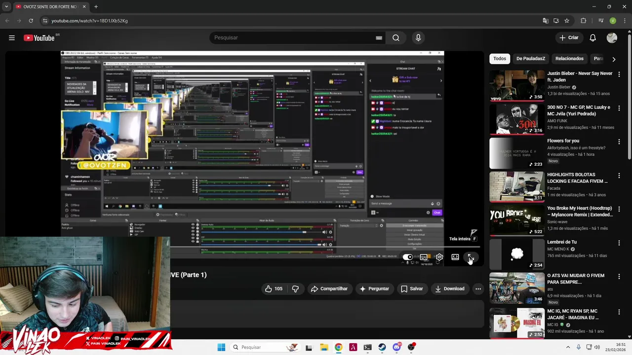
Task: Like the video with 105 likes
Action: (x=274, y=289)
